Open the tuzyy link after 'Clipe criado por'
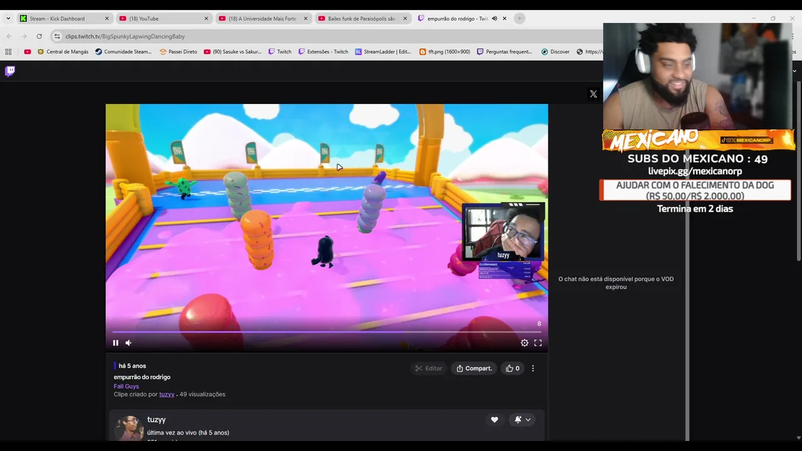802x451 pixels. click(x=167, y=395)
